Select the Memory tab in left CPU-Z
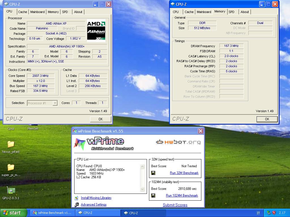 coord(53,12)
